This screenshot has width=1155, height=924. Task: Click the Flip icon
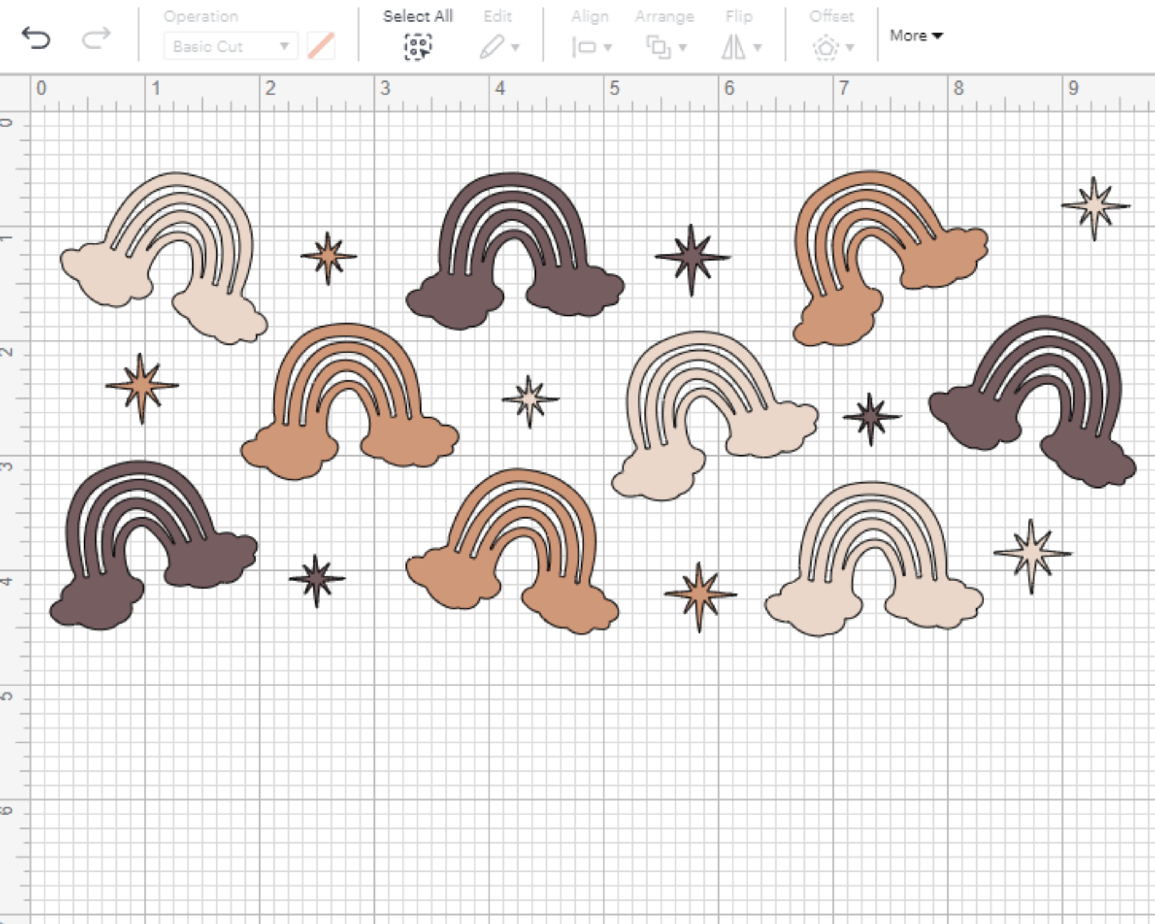point(733,47)
